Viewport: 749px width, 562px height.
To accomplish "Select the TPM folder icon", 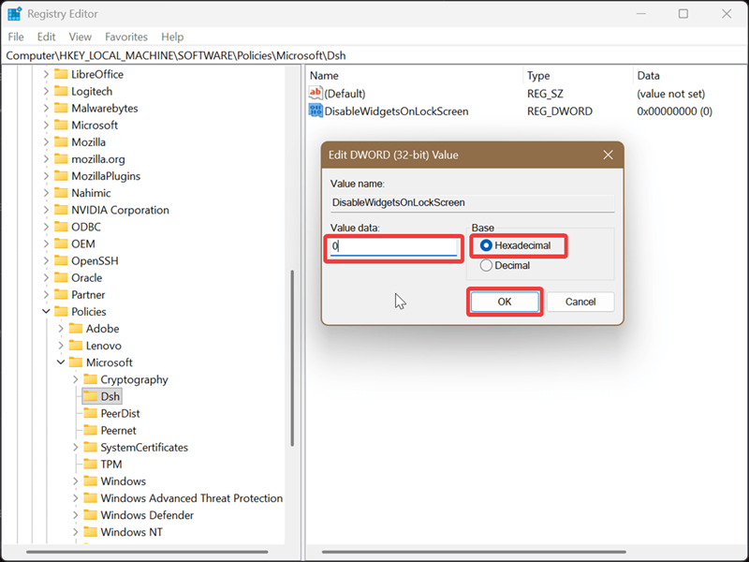I will pos(90,464).
